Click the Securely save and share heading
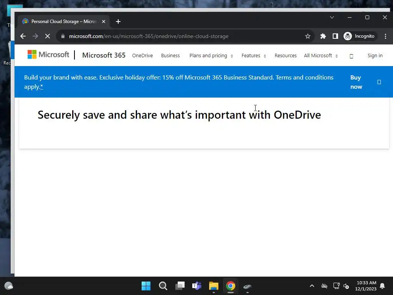This screenshot has height=295, width=393. (x=179, y=115)
